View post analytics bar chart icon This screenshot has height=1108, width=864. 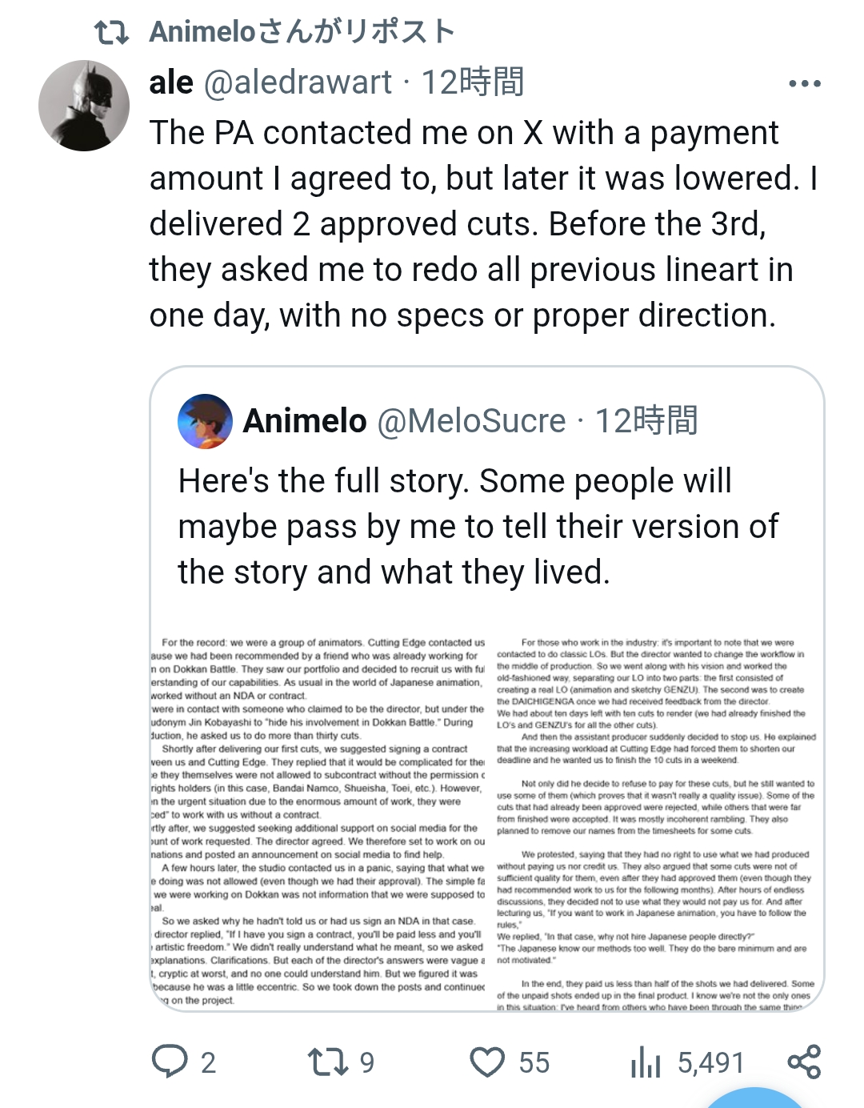[645, 1062]
